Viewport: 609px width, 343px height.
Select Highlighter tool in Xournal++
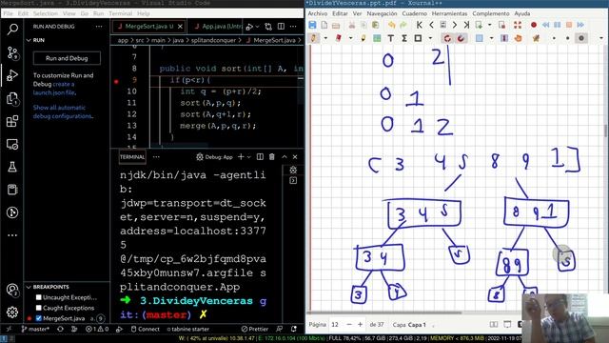(363, 38)
